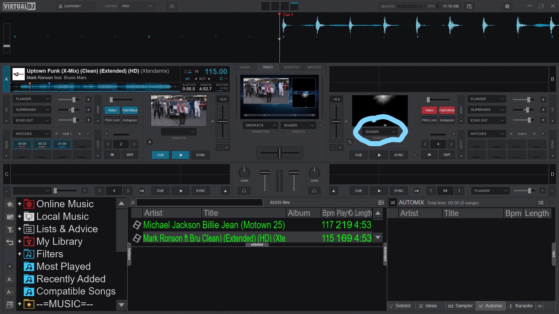Open the settings gear icon
Screen dimensions: 559x314
coord(507,6)
